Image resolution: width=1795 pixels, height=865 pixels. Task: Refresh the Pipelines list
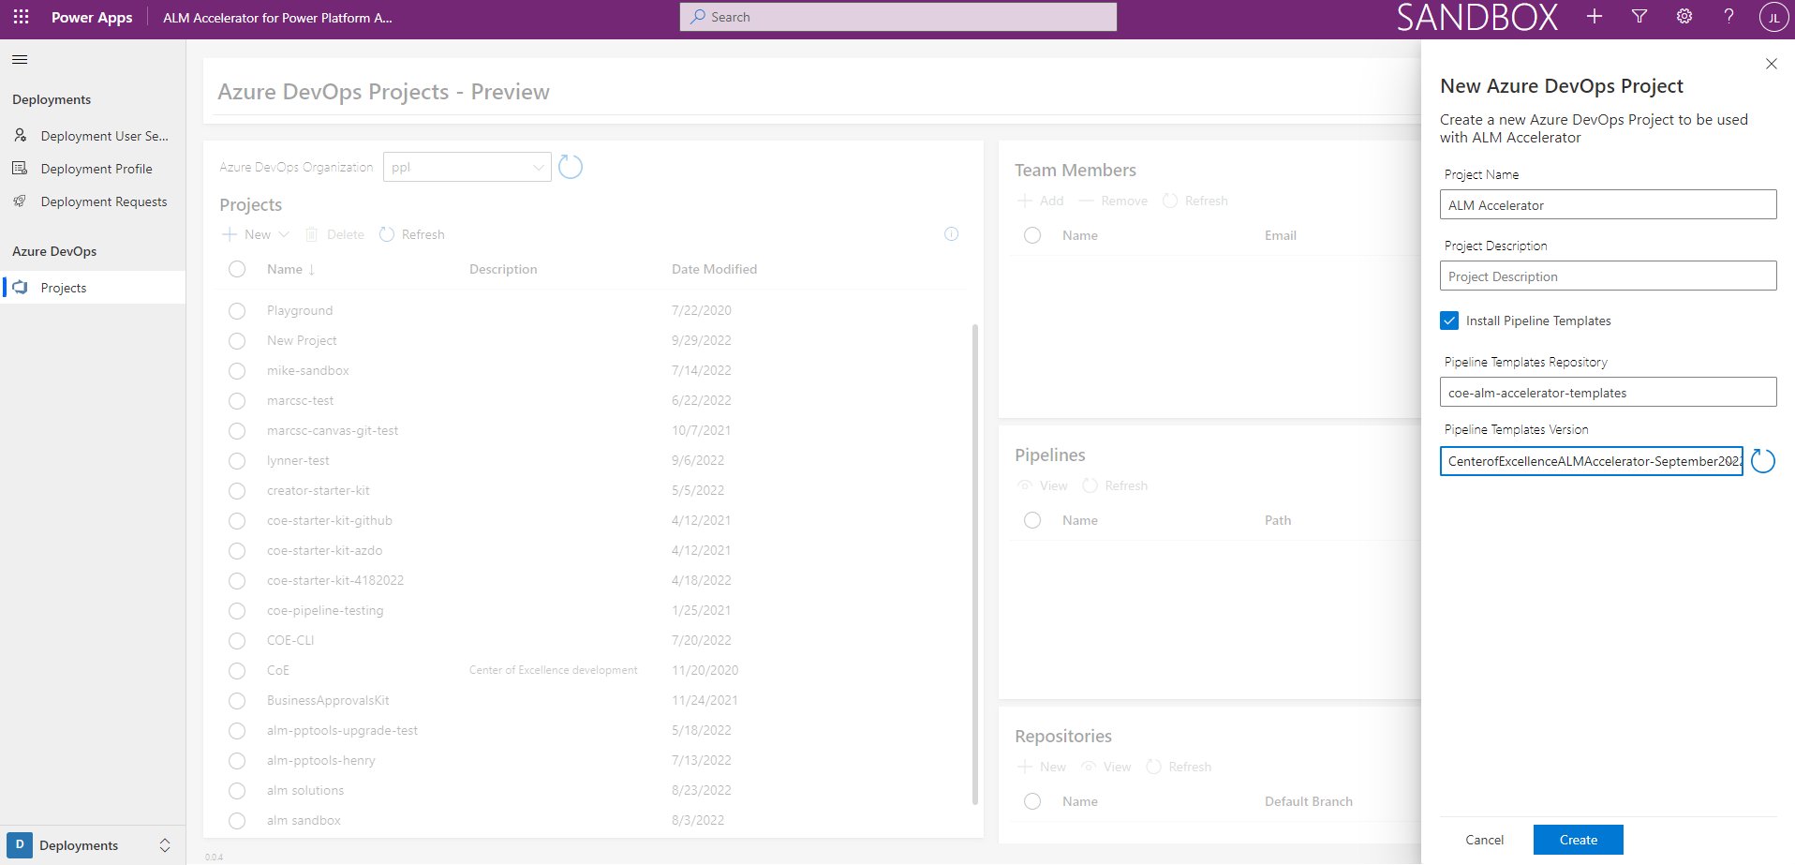click(1115, 485)
